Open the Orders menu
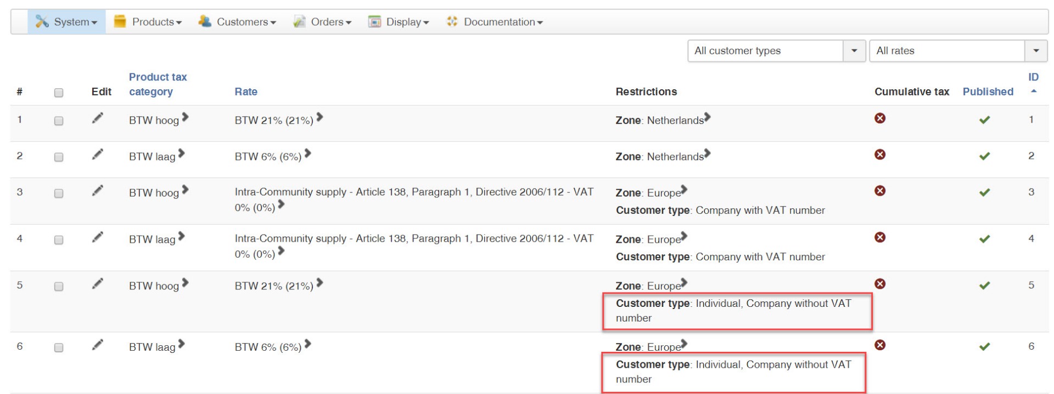The image size is (1054, 394). tap(323, 22)
